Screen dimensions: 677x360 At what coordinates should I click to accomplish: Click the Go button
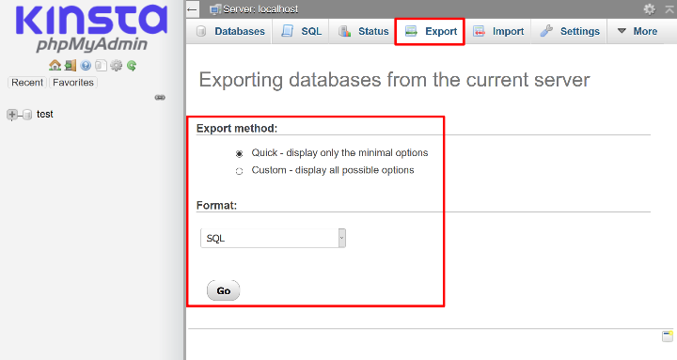click(223, 290)
